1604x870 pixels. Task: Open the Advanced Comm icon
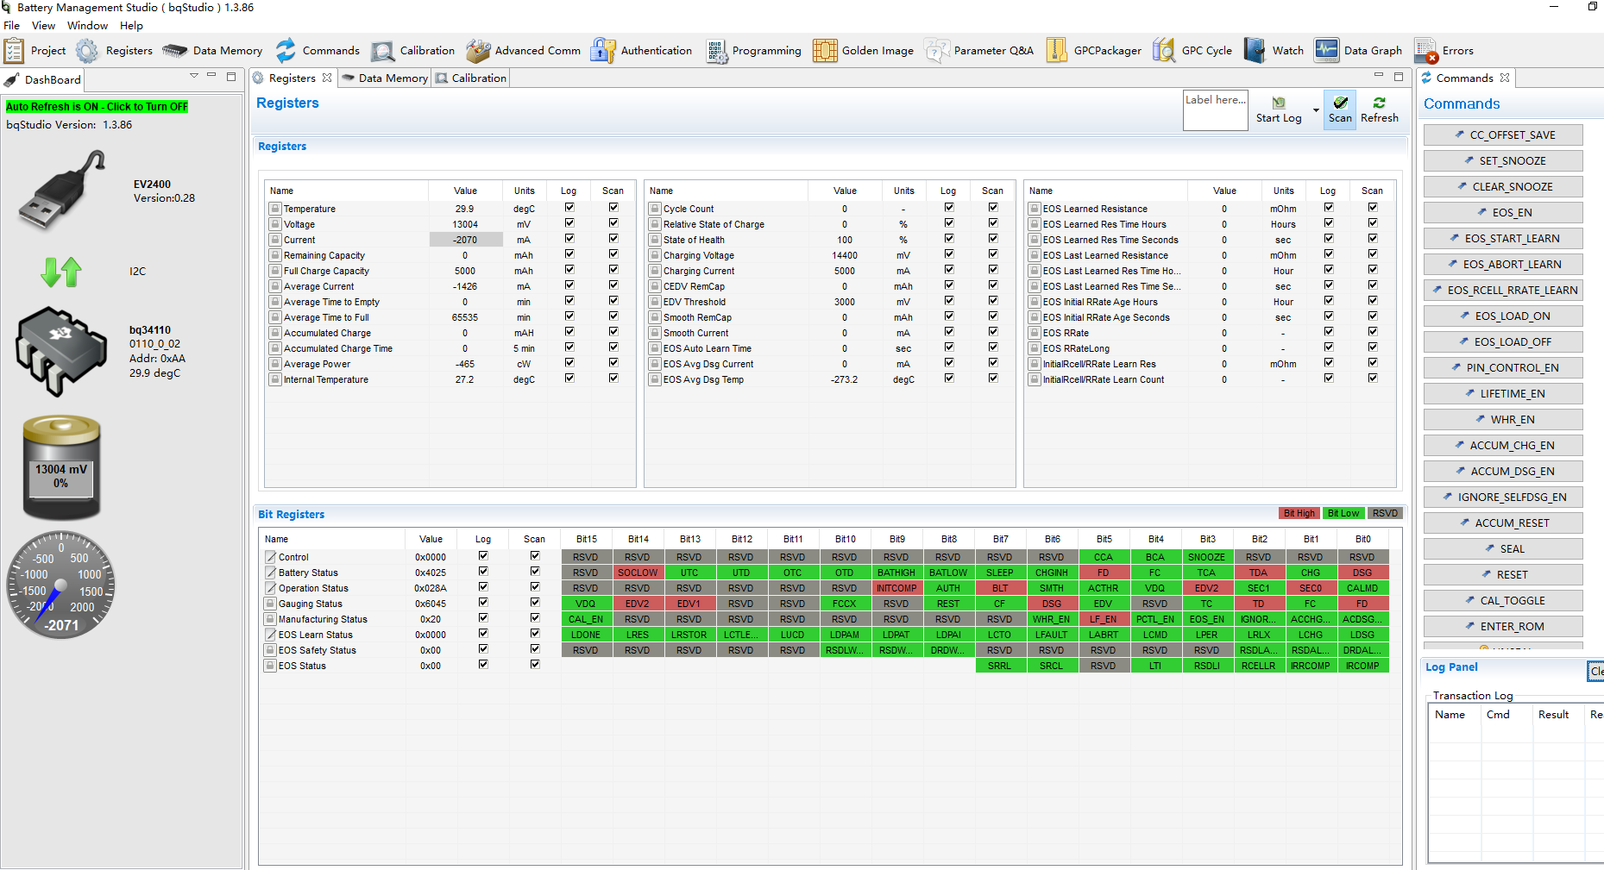click(x=478, y=51)
